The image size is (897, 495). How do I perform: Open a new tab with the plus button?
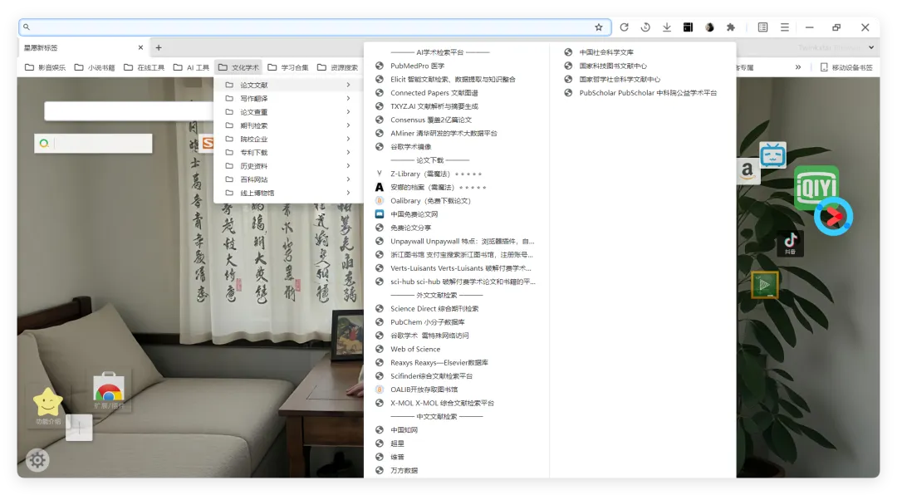click(x=159, y=47)
